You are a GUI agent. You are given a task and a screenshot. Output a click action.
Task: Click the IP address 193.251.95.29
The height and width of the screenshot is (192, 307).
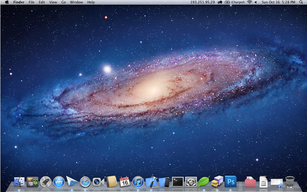click(x=202, y=2)
